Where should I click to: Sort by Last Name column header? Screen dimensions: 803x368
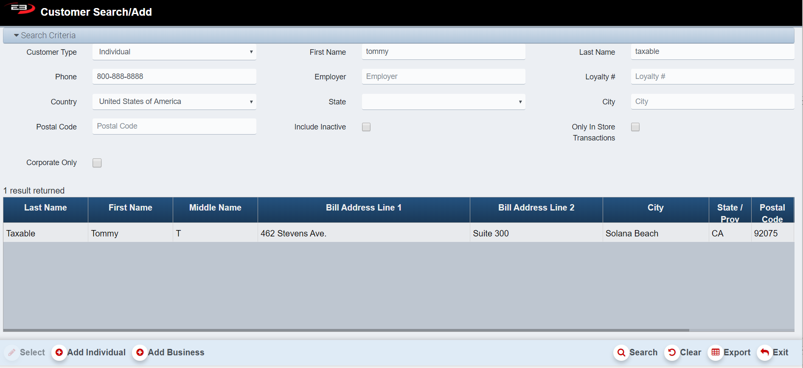point(45,208)
